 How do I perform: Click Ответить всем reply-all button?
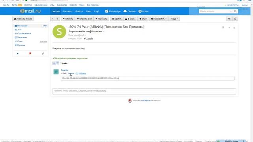(x=84, y=19)
